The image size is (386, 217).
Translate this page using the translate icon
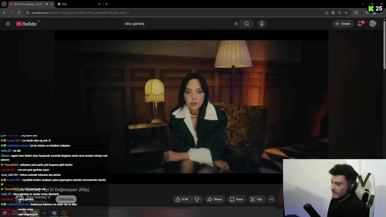[x=333, y=13]
